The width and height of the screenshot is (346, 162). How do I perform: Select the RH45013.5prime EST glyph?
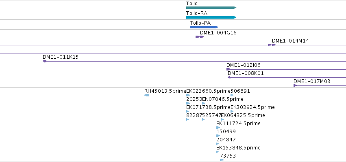(x=147, y=95)
